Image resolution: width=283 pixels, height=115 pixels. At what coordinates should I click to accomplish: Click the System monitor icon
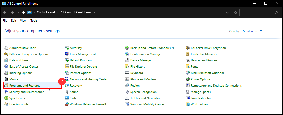[67, 98]
